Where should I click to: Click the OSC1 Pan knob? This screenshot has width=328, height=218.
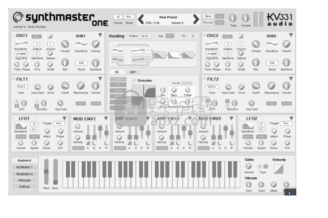(x=65, y=63)
